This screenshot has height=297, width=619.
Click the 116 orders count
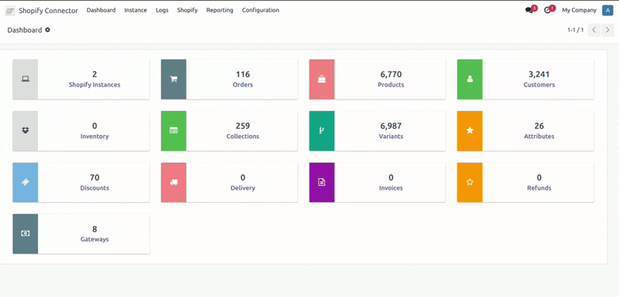243,74
